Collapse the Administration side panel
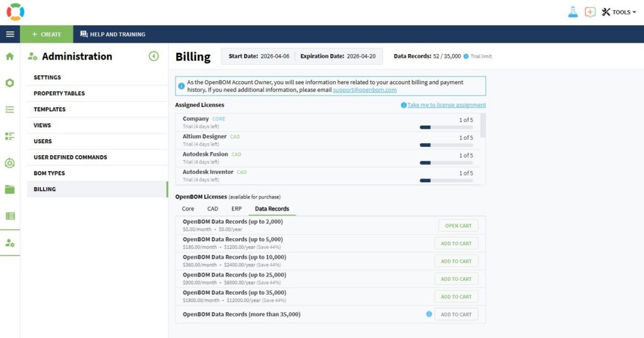The width and height of the screenshot is (644, 338). tap(153, 56)
